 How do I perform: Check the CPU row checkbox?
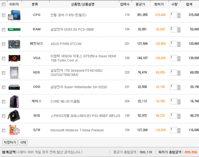tap(3, 15)
